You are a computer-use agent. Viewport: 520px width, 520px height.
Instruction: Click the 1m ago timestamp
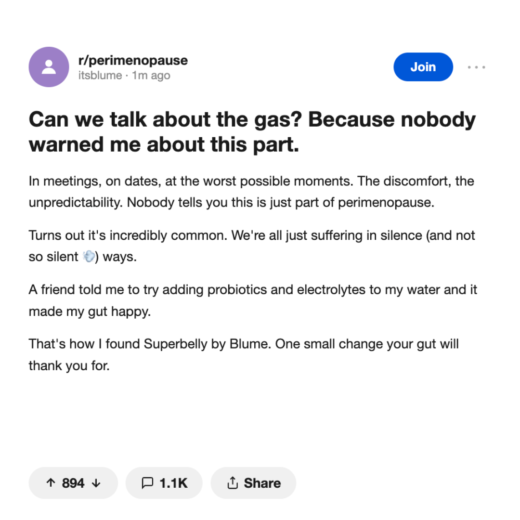pyautogui.click(x=151, y=75)
